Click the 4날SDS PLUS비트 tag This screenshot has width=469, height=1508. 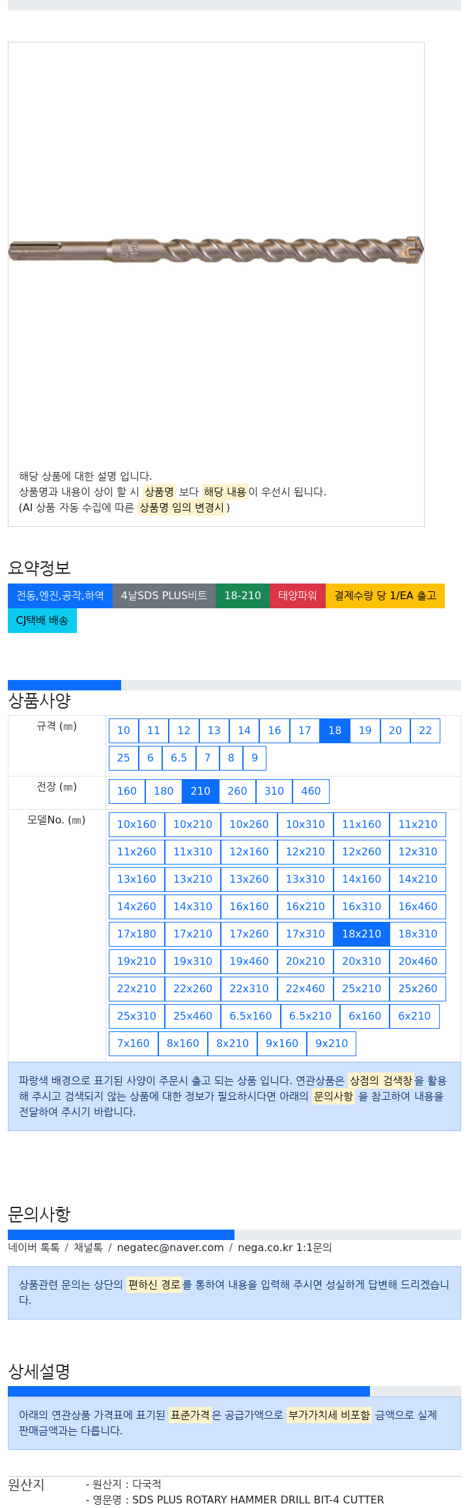pos(164,596)
